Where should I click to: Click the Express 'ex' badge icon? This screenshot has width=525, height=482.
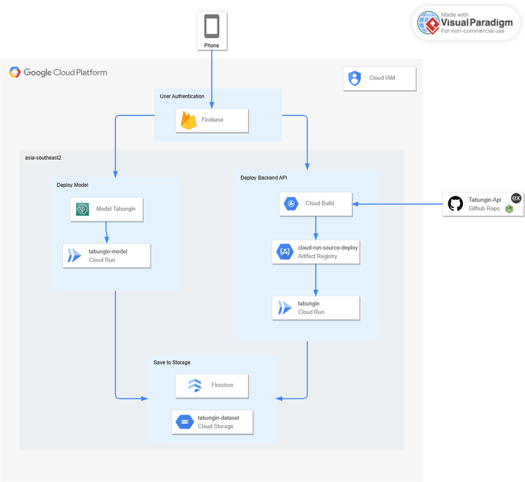click(516, 198)
